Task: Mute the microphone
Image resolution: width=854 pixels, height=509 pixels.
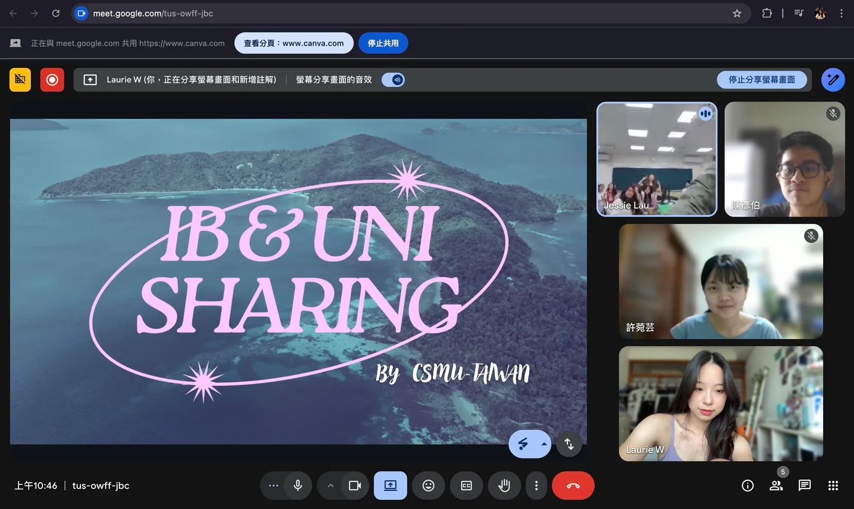Action: coord(298,485)
